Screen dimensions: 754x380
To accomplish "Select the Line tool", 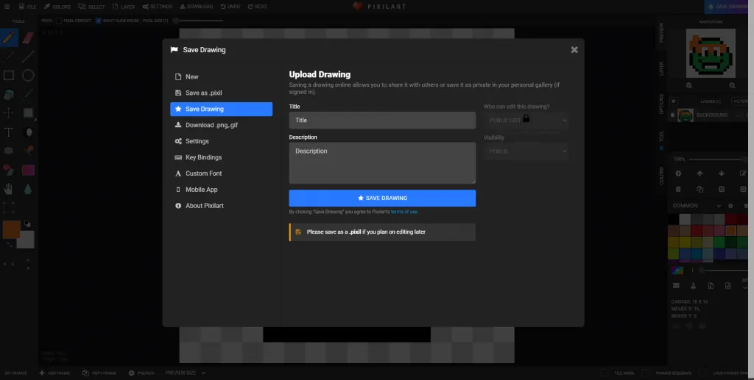I will [29, 57].
